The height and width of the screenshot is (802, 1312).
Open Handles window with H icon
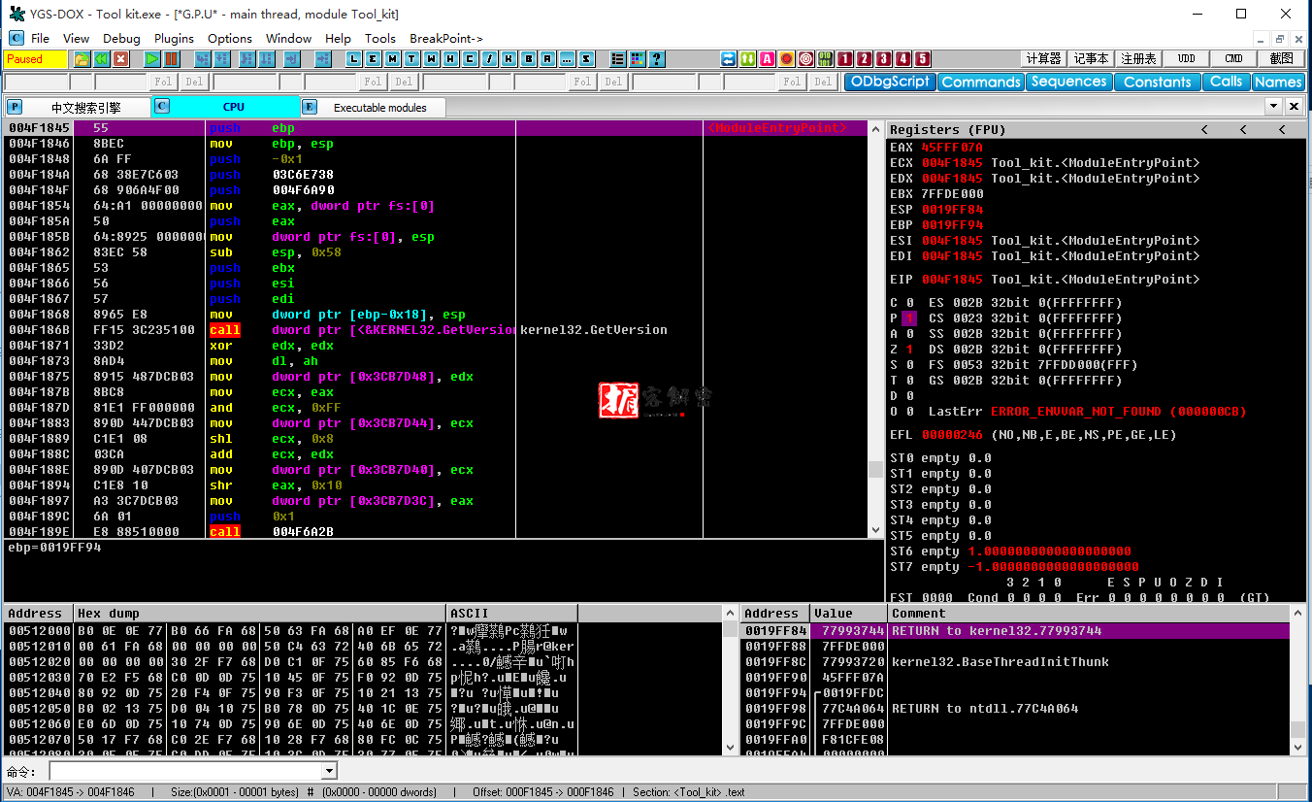click(x=450, y=59)
